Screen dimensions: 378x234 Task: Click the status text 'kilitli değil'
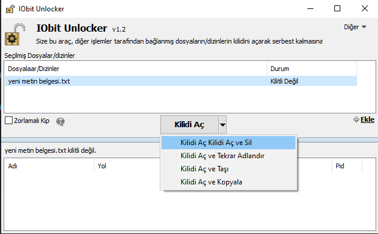(x=82, y=150)
